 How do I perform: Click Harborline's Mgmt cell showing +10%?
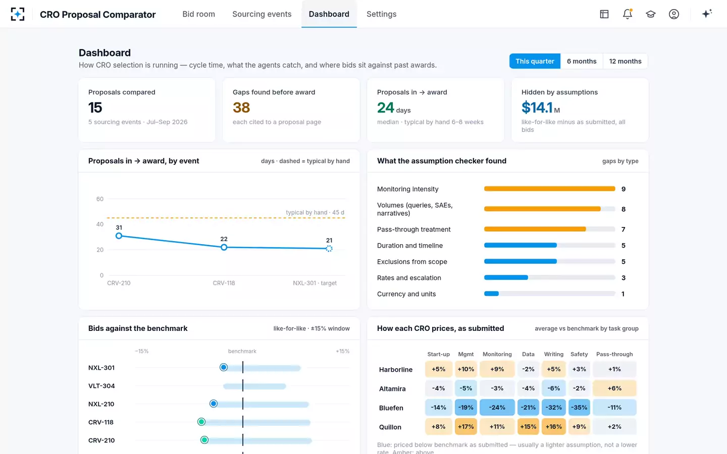465,369
